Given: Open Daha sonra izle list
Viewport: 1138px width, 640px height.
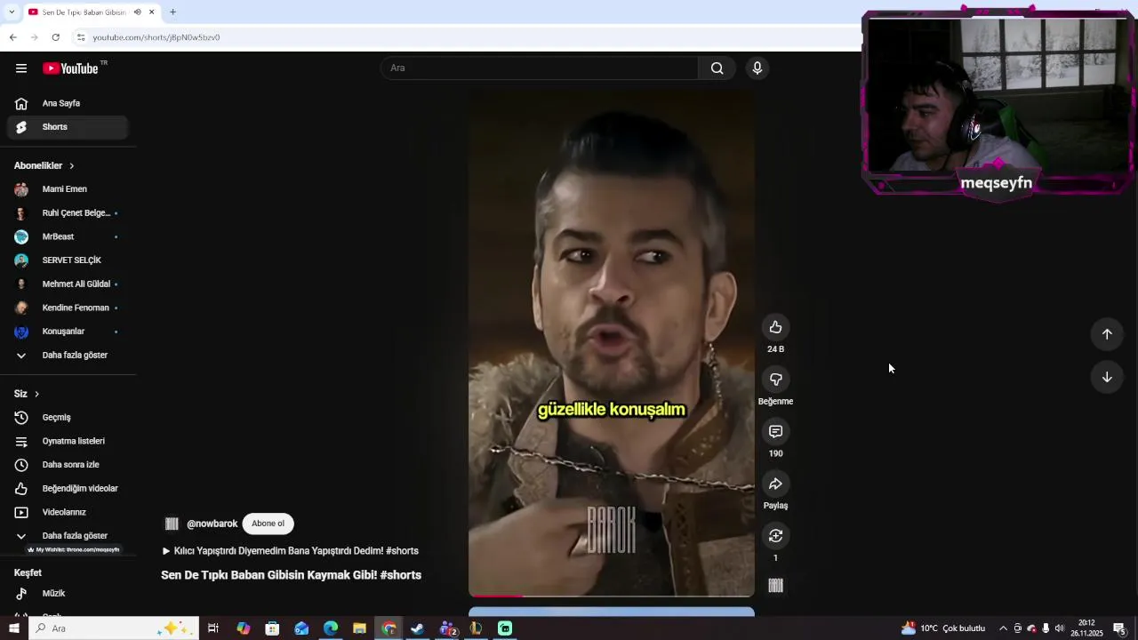Looking at the screenshot, I should [x=68, y=465].
